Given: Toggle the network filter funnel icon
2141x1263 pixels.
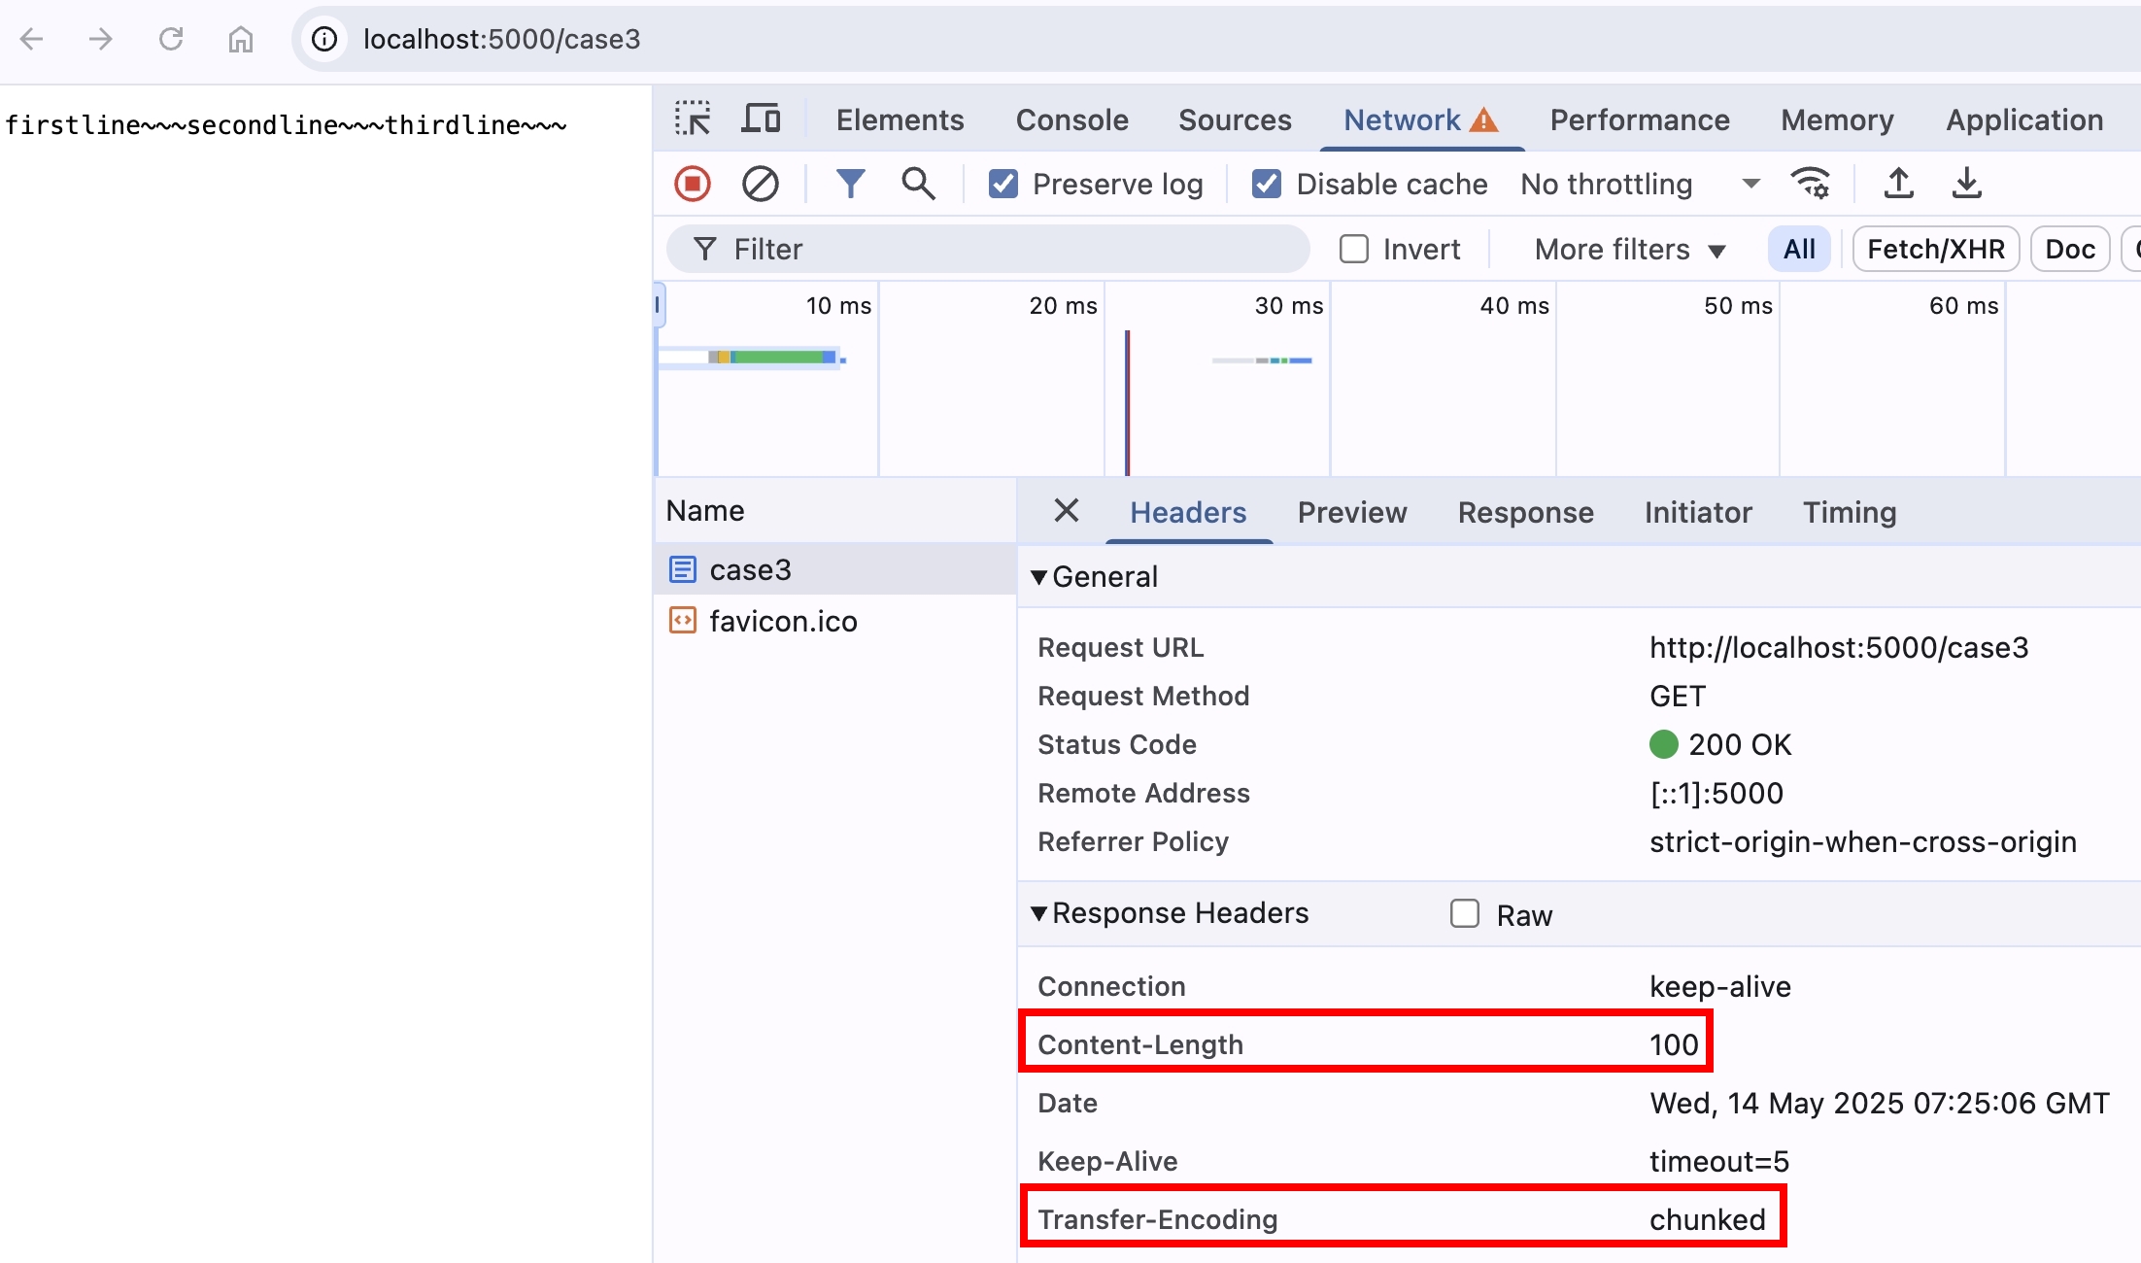Looking at the screenshot, I should click(850, 184).
